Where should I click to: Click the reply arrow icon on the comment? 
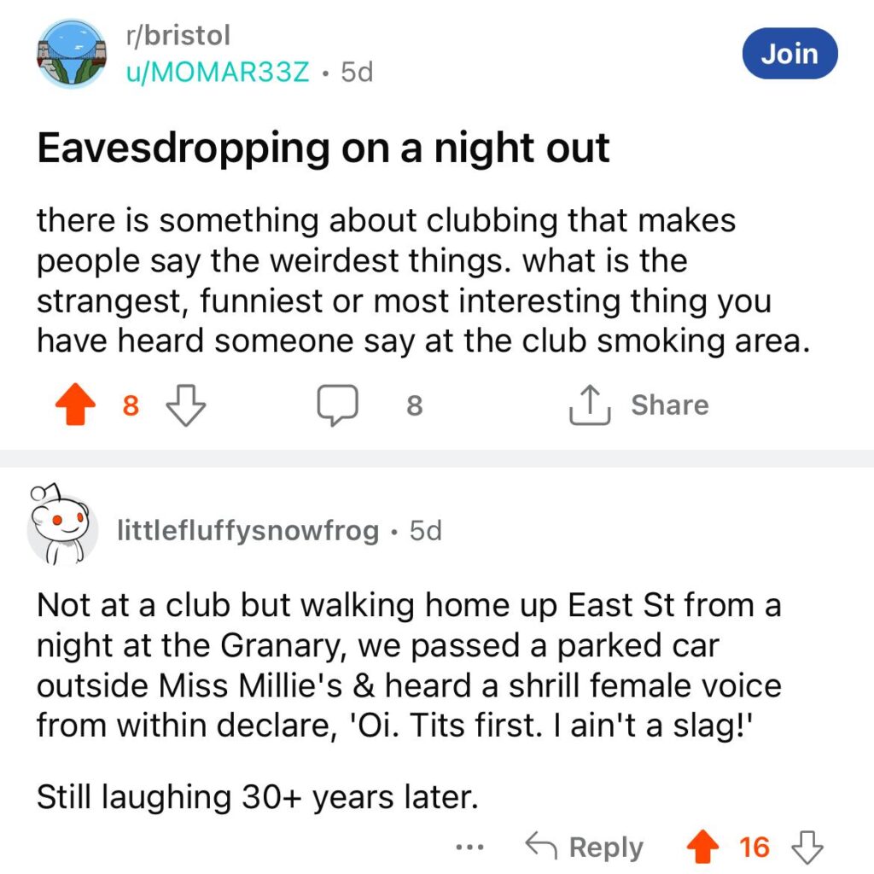(540, 846)
